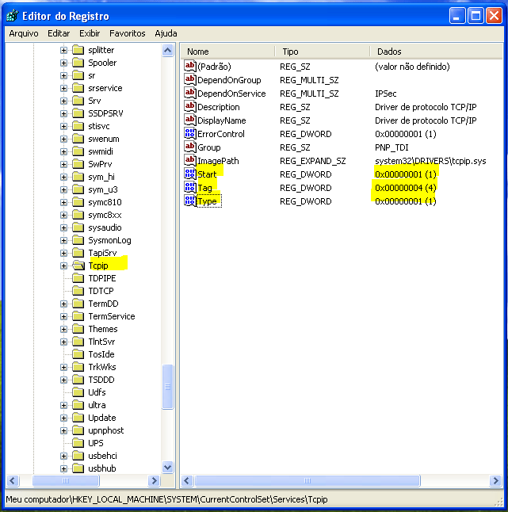The width and height of the screenshot is (508, 512).
Task: Click the string icon beside ImagePath value
Action: pos(189,161)
